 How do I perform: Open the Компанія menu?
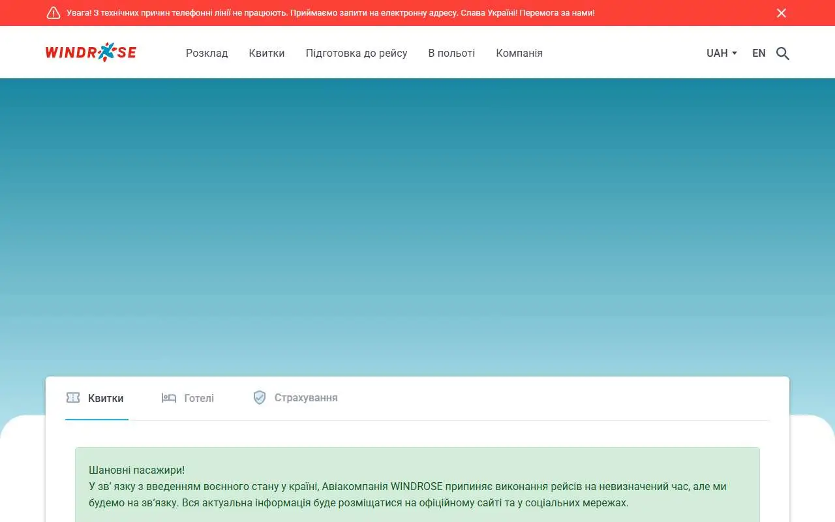(x=519, y=54)
